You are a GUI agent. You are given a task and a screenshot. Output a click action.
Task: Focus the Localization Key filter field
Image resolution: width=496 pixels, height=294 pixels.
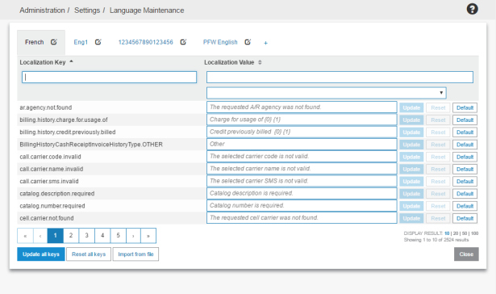tap(109, 77)
